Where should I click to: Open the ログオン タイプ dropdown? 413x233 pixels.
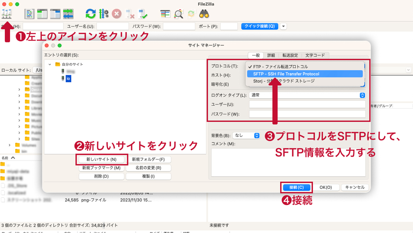(x=307, y=95)
